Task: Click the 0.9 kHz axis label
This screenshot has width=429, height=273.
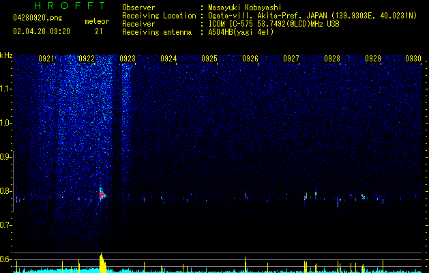Action: click(x=6, y=157)
